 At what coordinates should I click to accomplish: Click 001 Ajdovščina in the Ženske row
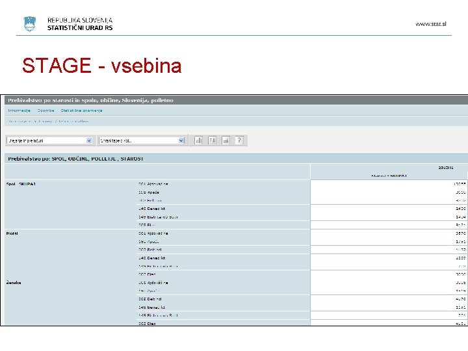153,283
